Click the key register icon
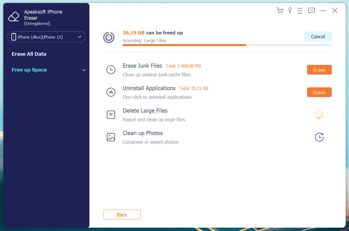Image resolution: width=349 pixels, height=231 pixels. [x=290, y=11]
